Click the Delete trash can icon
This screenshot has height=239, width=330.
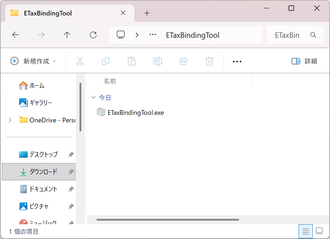(209, 61)
